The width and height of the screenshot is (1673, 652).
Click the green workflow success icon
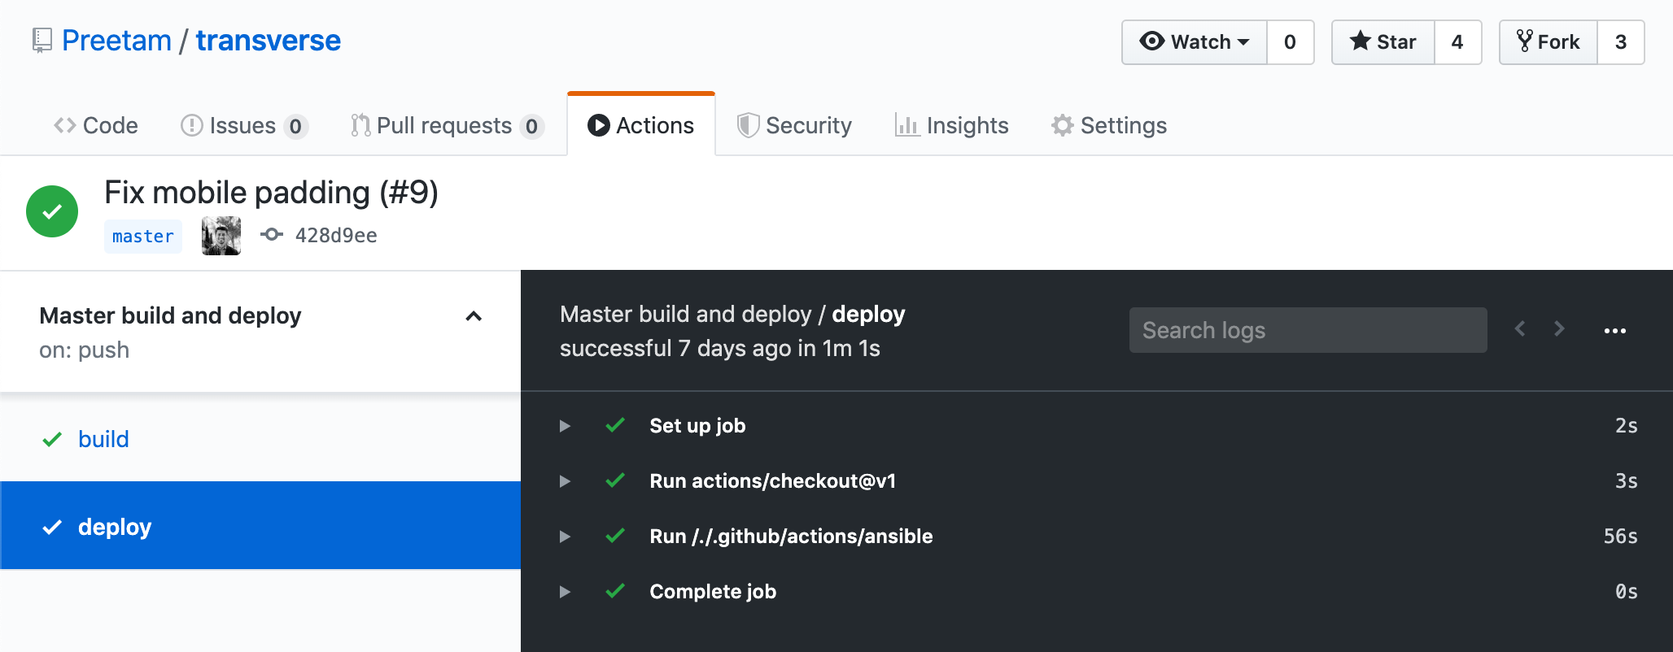[x=52, y=211]
